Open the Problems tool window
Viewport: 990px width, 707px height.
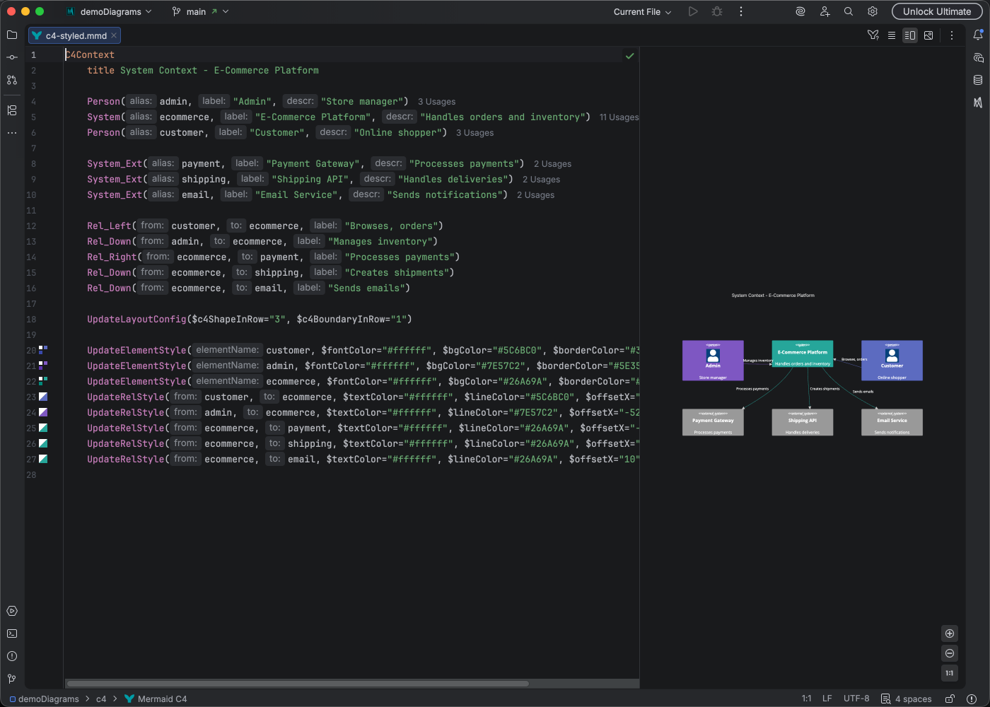click(11, 656)
